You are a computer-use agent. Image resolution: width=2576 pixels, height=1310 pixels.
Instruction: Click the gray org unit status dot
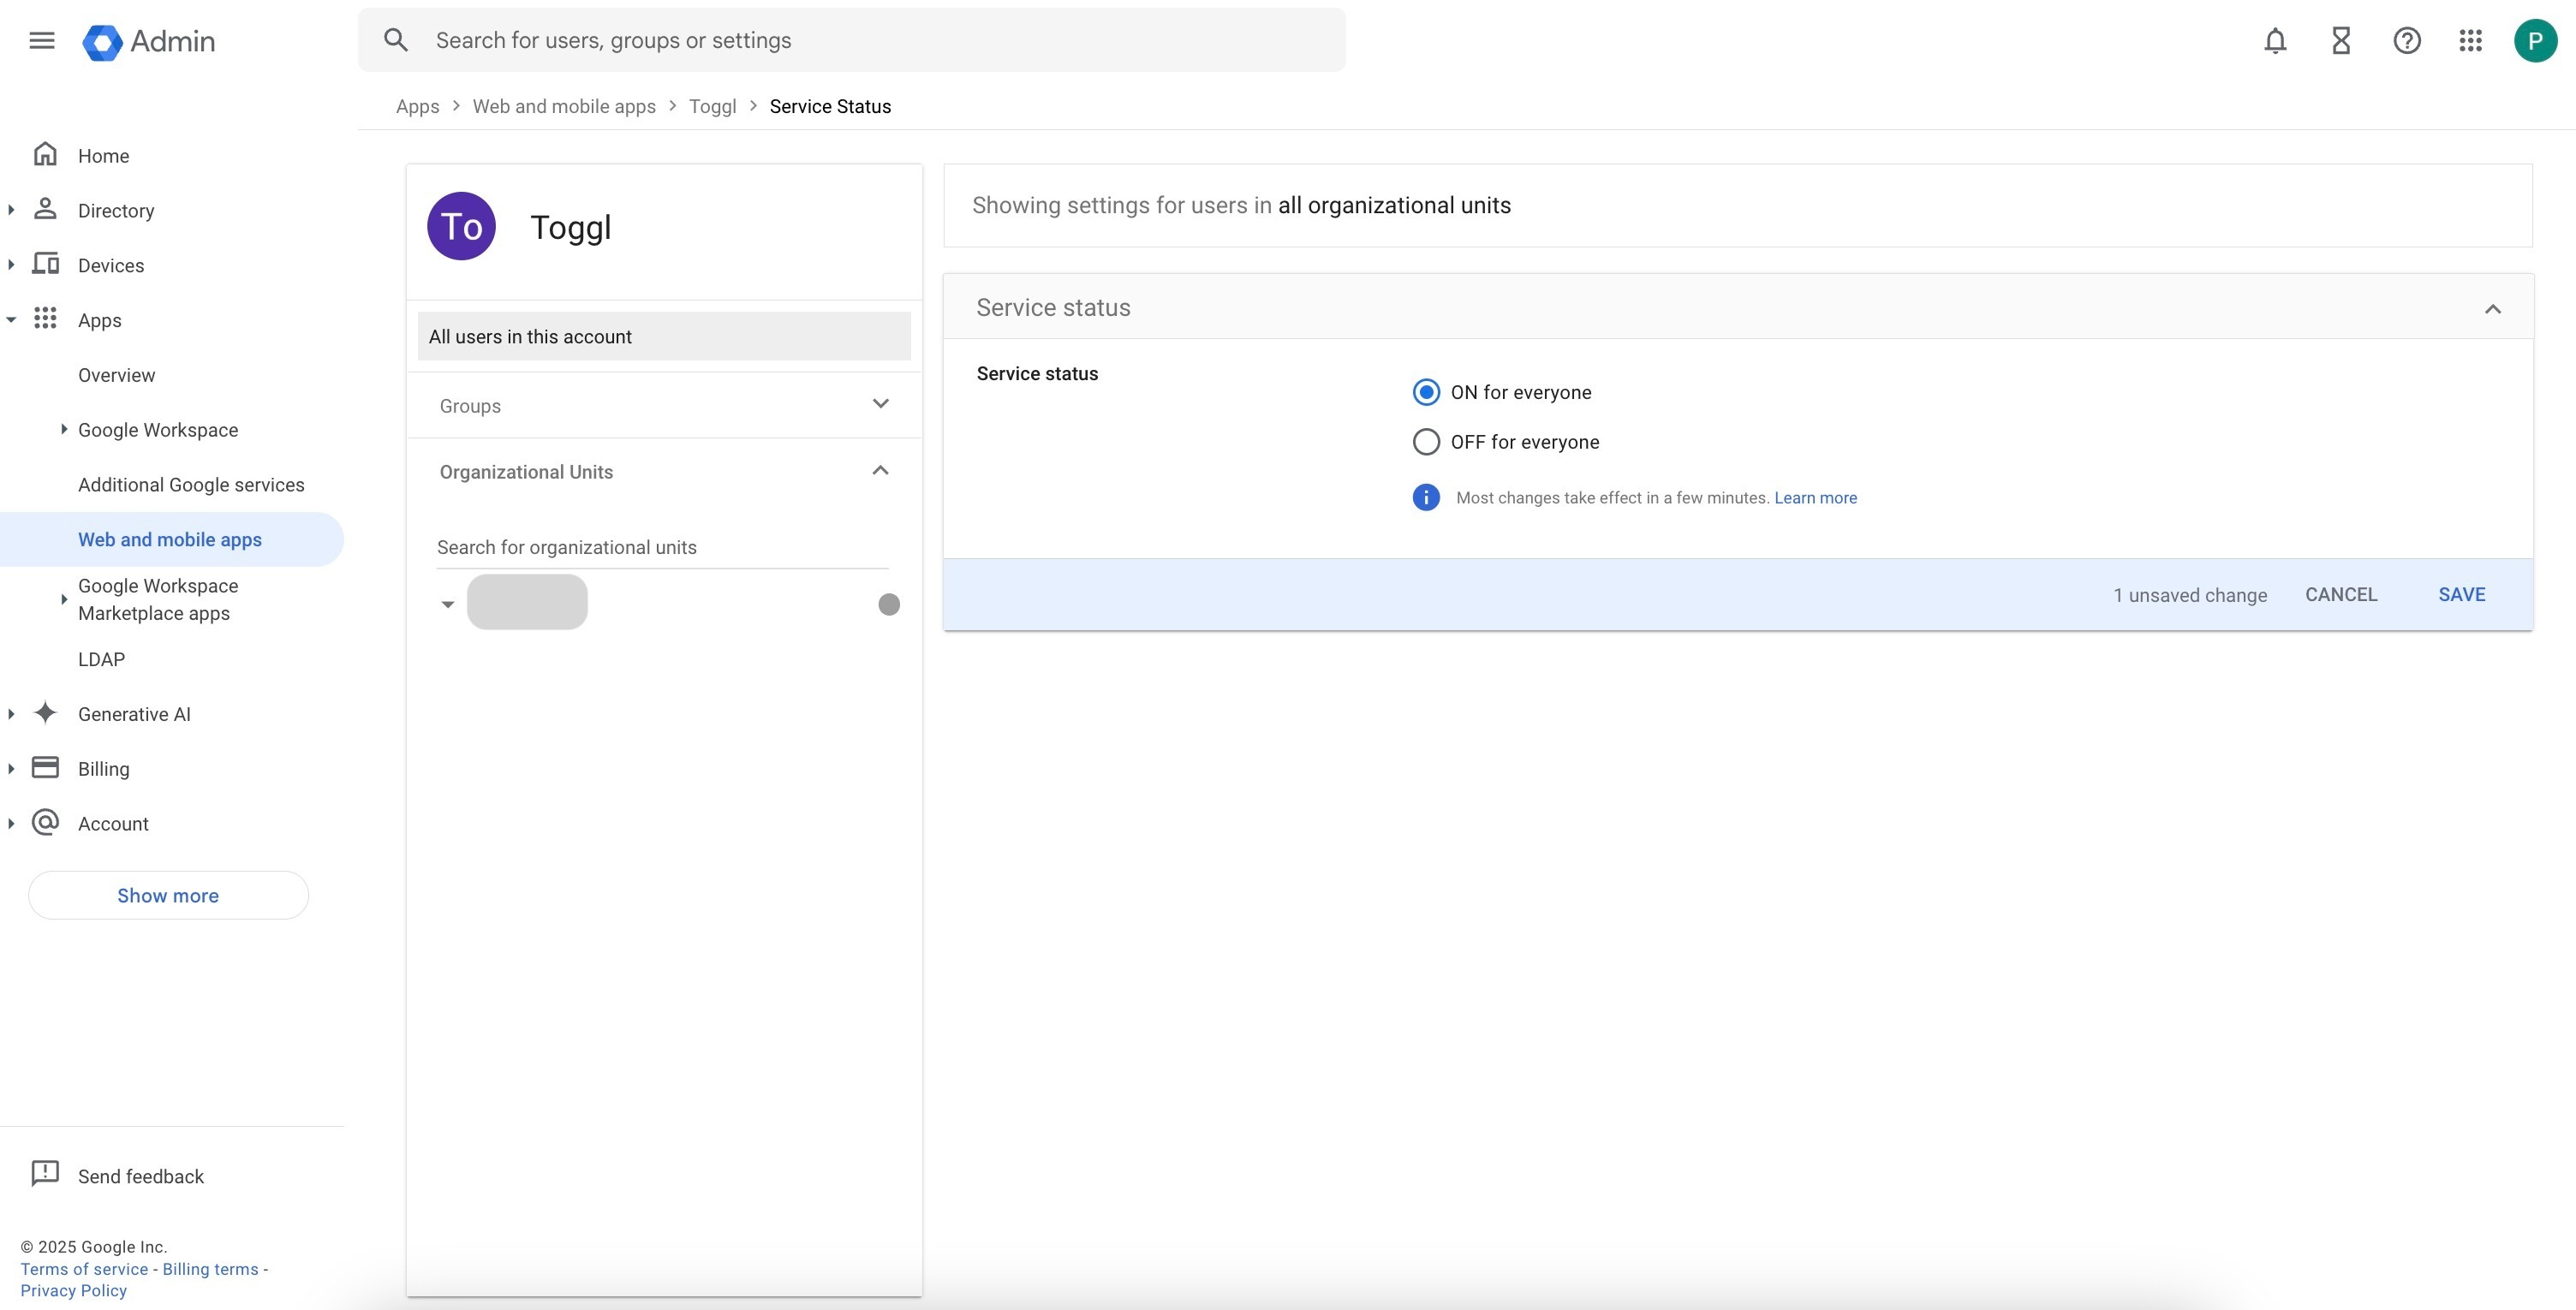[888, 604]
